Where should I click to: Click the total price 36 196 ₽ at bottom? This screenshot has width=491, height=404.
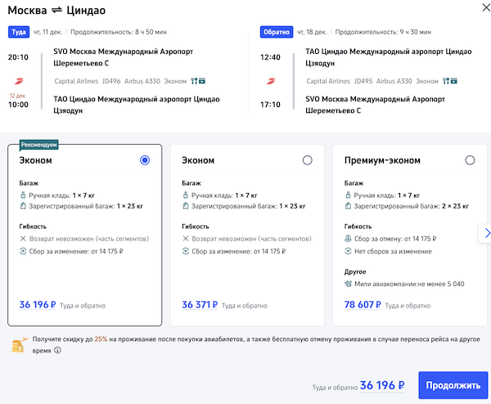382,385
